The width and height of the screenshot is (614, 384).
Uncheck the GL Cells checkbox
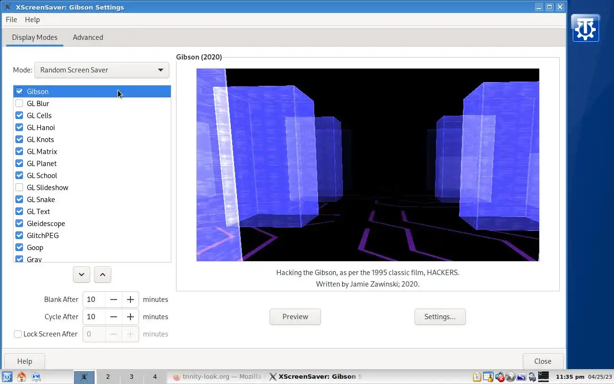[19, 115]
